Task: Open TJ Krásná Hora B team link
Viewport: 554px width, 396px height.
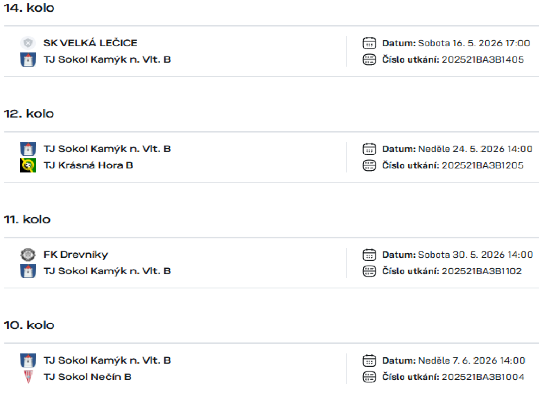Action: (88, 165)
